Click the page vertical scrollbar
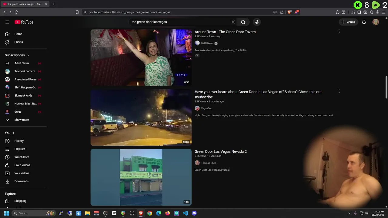 click(x=386, y=88)
